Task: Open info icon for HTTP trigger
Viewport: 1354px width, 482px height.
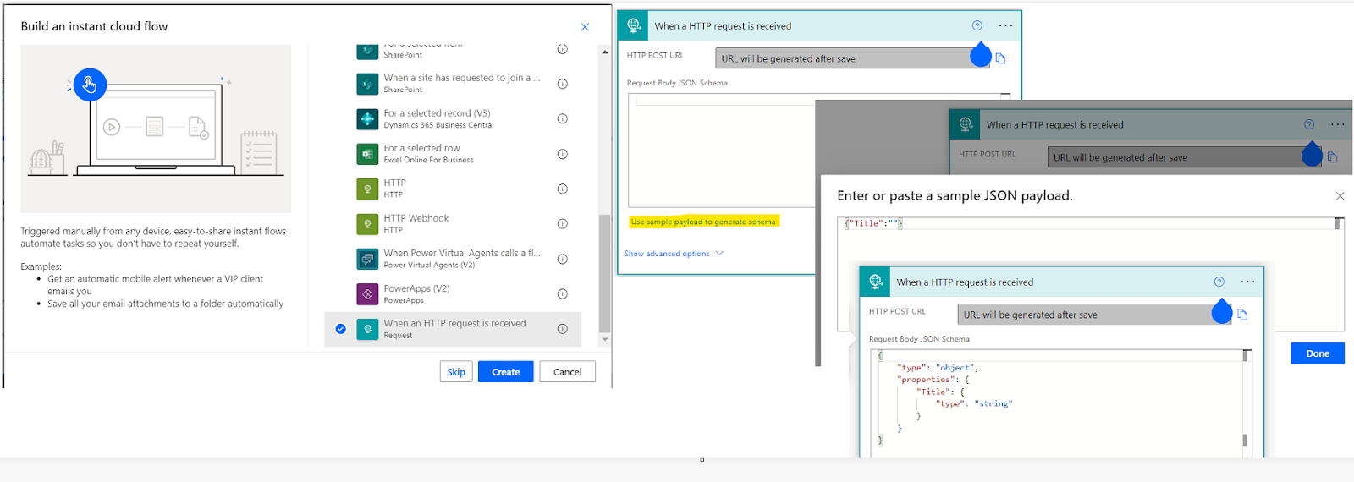Action: pyautogui.click(x=562, y=189)
